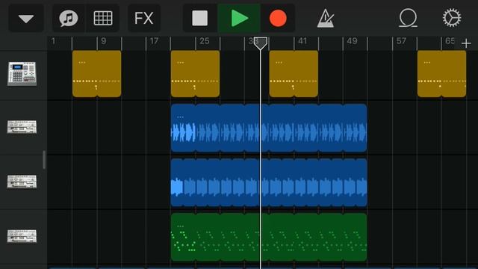Viewport: 478px width, 269px height.
Task: Switch to the Live Loops grid view
Action: point(103,18)
